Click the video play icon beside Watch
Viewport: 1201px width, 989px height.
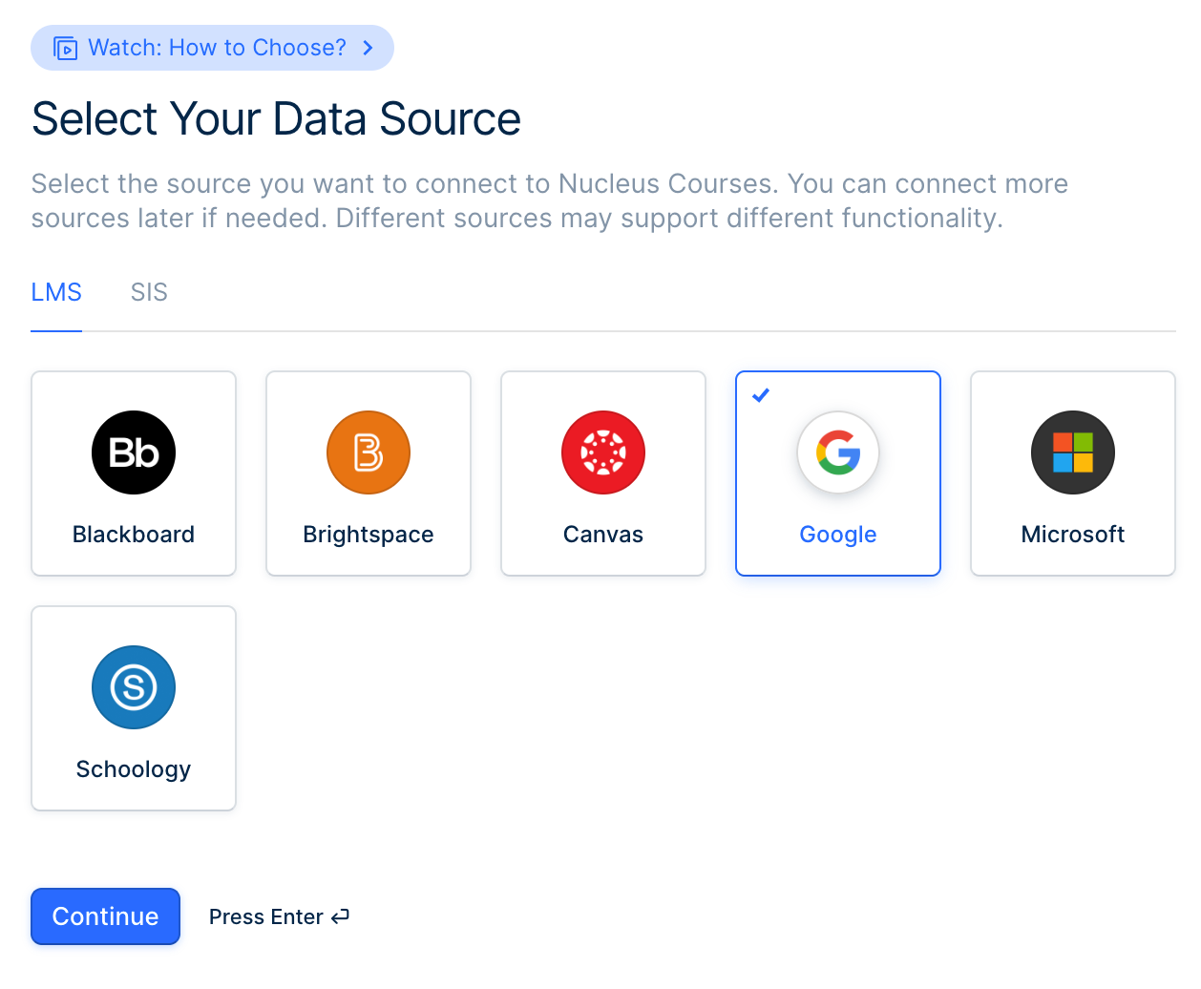point(65,49)
